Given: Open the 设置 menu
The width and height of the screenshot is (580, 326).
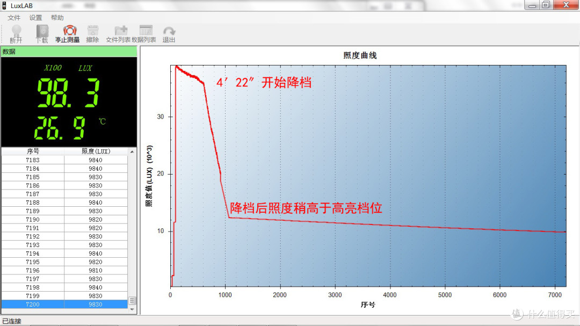Looking at the screenshot, I should tap(35, 18).
